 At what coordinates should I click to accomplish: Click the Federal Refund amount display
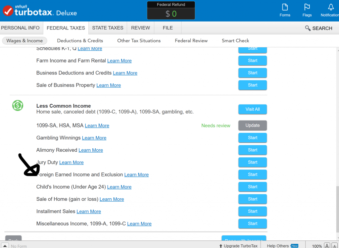click(x=171, y=14)
